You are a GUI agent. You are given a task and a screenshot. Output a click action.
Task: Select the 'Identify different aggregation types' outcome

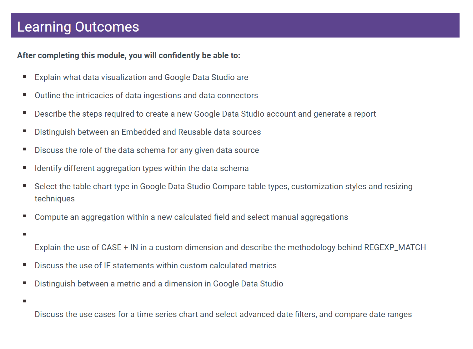(x=142, y=168)
